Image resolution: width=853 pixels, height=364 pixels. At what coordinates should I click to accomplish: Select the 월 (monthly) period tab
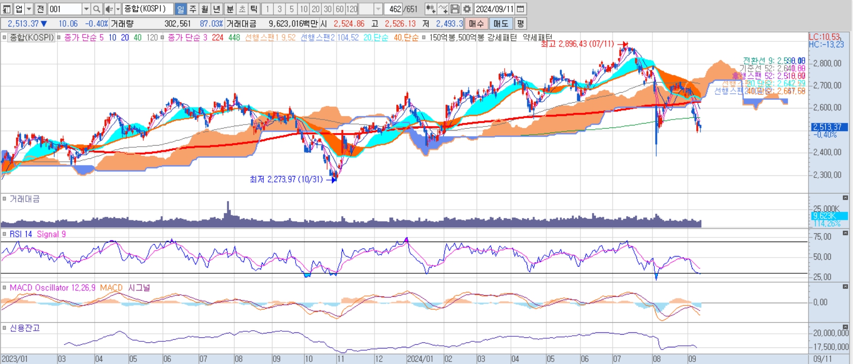(205, 9)
